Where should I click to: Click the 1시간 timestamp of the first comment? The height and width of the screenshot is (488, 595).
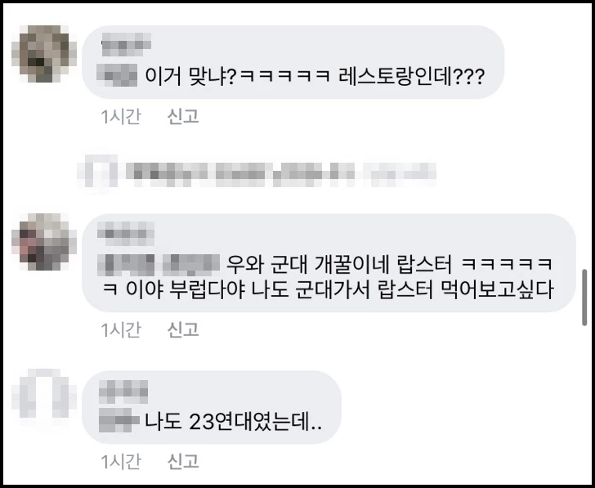[121, 116]
